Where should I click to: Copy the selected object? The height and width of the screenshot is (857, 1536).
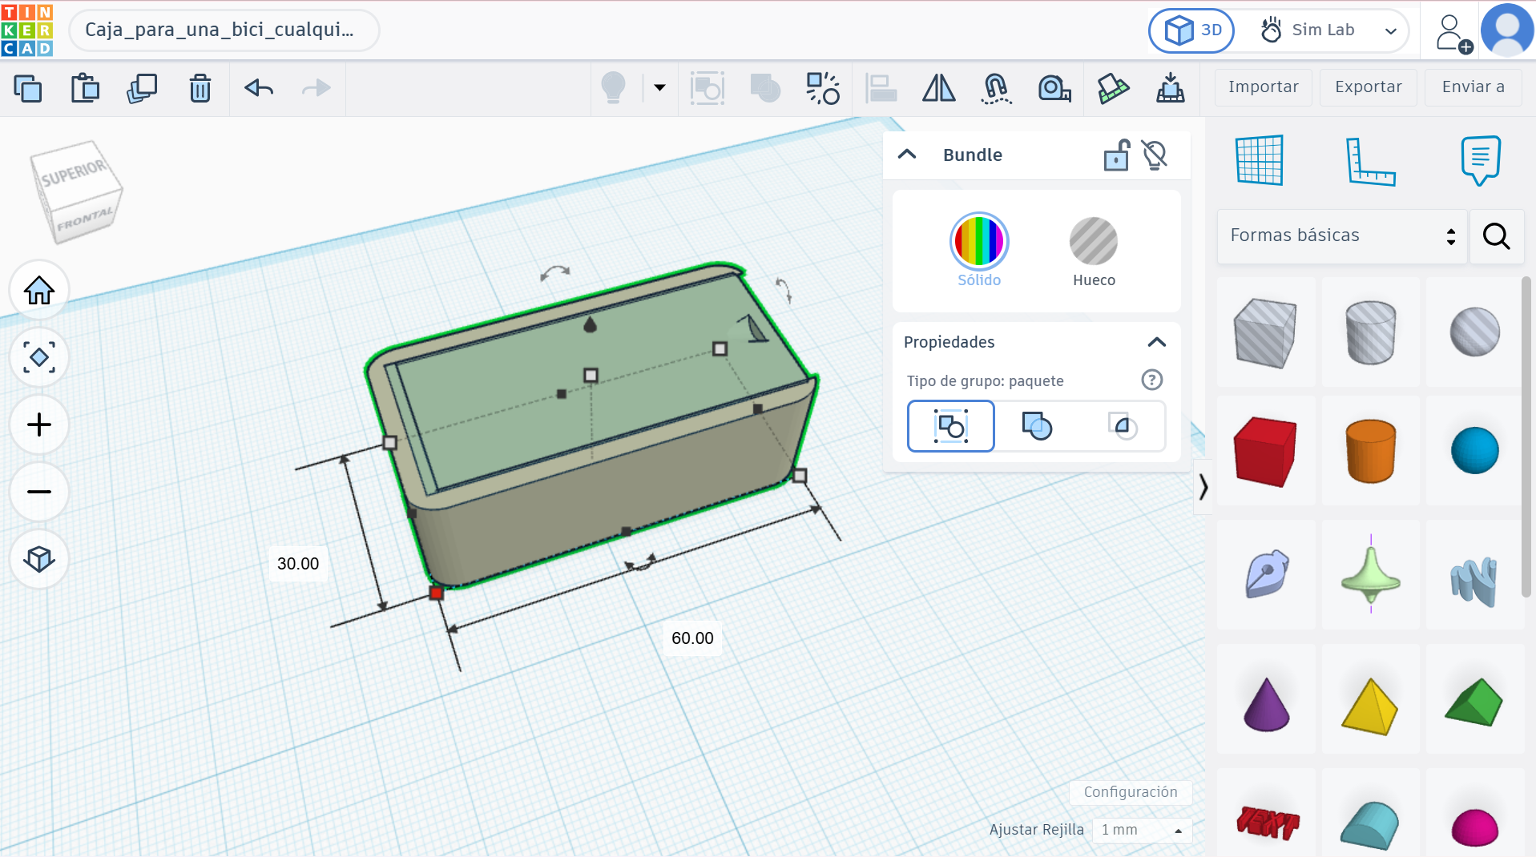coord(28,88)
